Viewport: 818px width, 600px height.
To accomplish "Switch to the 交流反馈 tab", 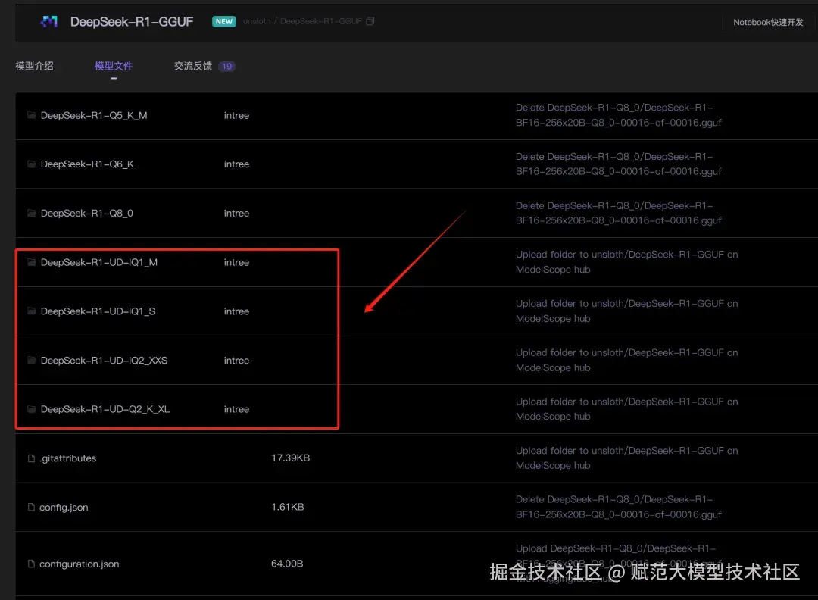I will tap(193, 66).
